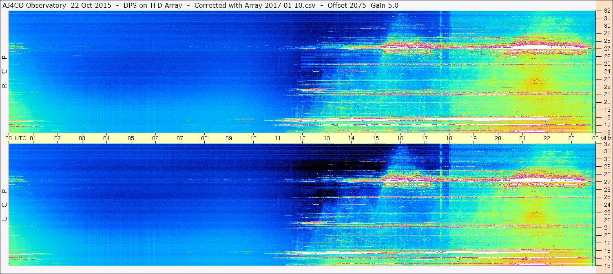
Task: Click the 24 MHz tick label in LCP panel
Action: pos(607,205)
